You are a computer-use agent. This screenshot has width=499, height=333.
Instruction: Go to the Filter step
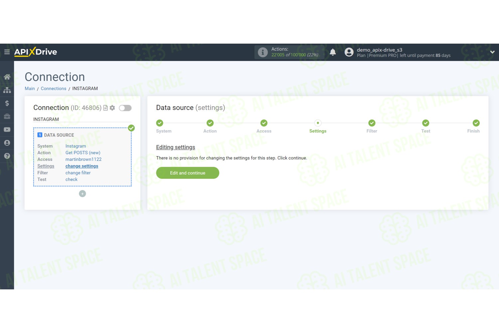coord(372,123)
